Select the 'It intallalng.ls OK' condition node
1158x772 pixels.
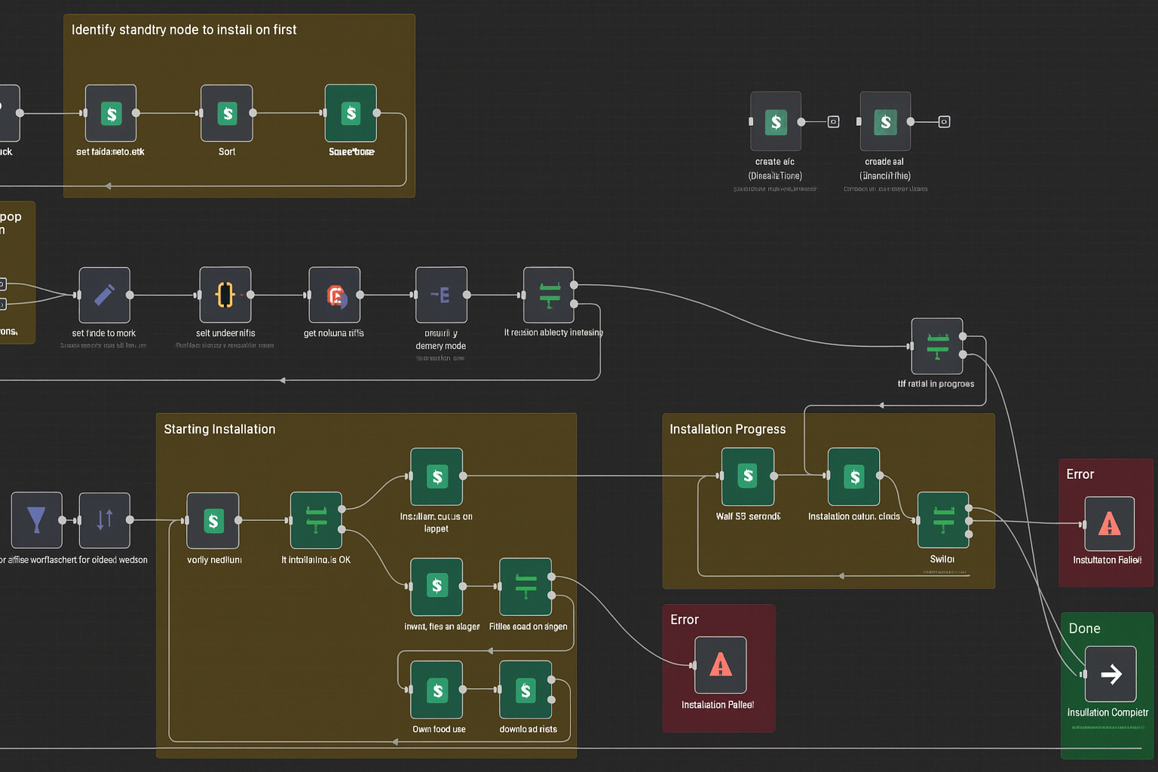(317, 520)
